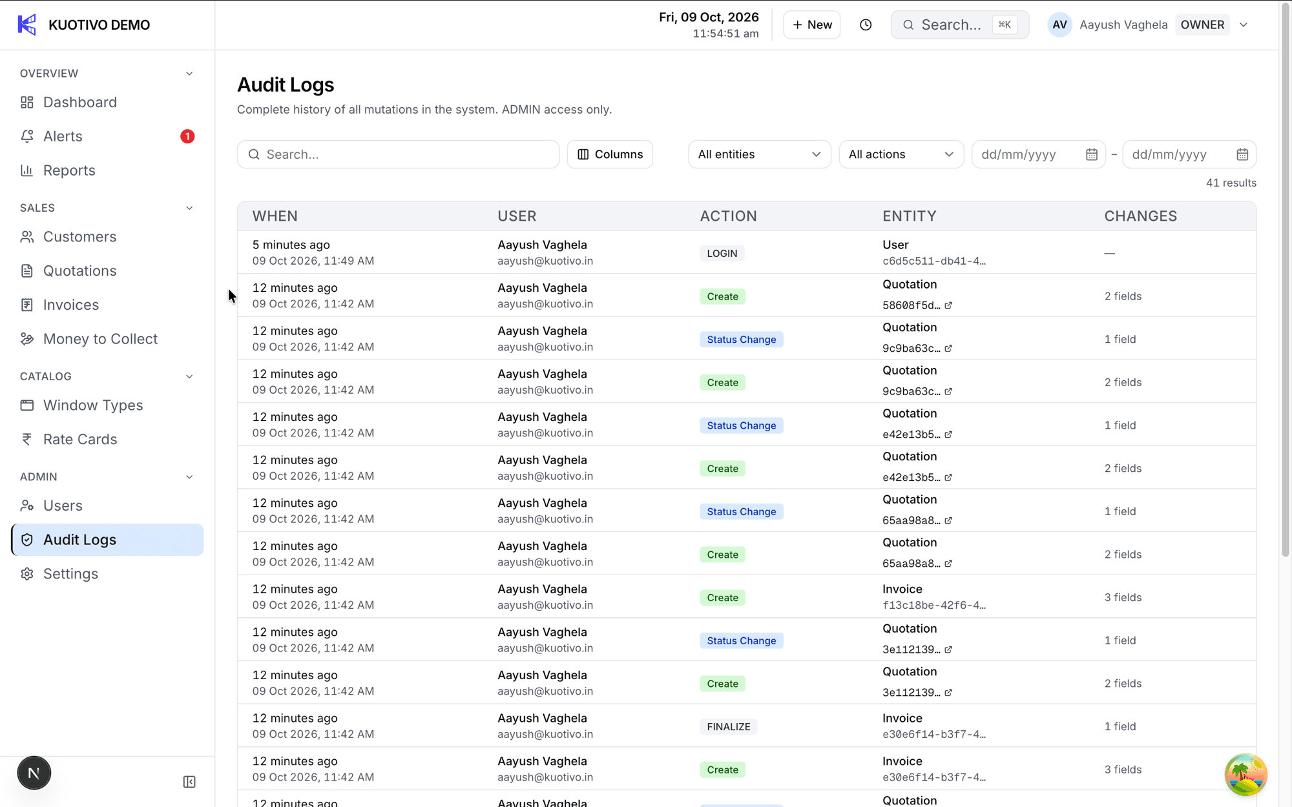Click the round N button at bottom left
Image resolution: width=1292 pixels, height=807 pixels.
(x=34, y=773)
